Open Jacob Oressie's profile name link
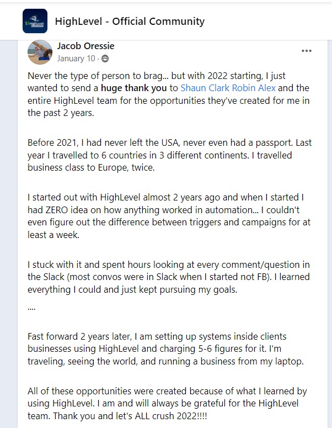This screenshot has height=428, width=332. point(85,46)
